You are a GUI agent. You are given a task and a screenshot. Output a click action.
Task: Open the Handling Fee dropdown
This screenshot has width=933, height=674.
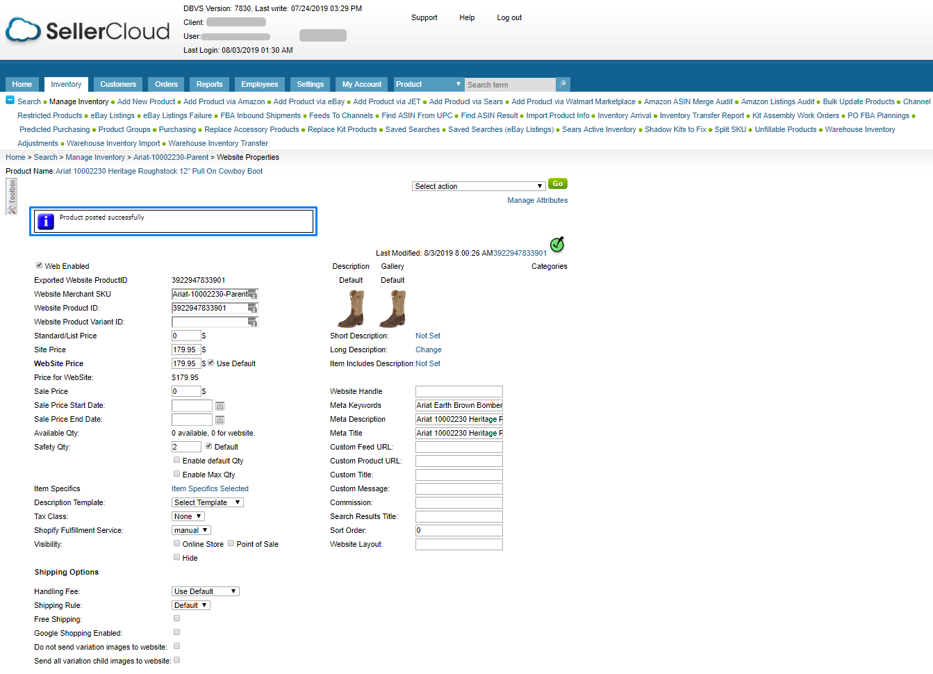tap(205, 591)
